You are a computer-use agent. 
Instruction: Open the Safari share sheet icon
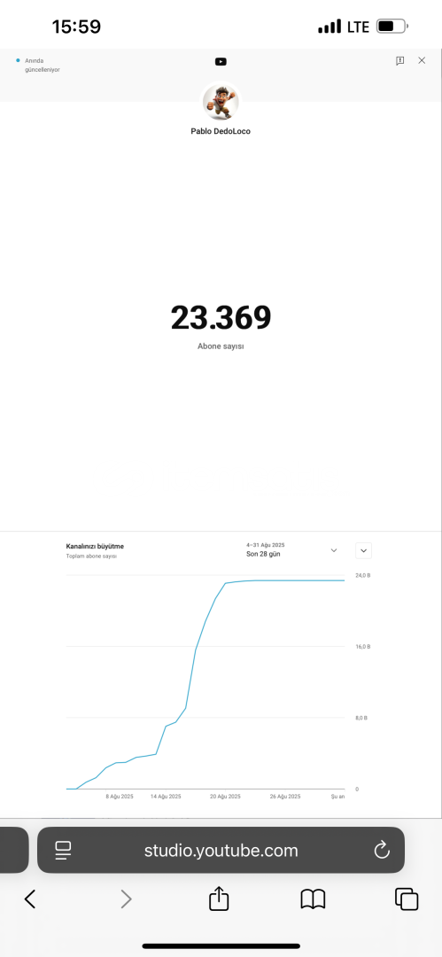(x=219, y=899)
